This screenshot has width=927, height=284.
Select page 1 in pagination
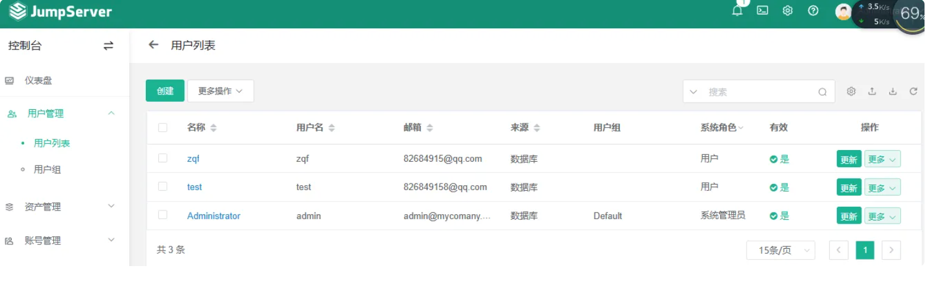(x=865, y=250)
